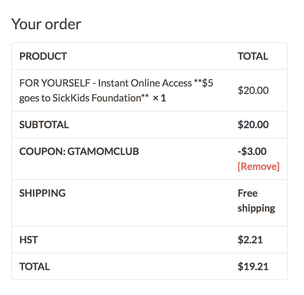Select the bottom TOTAL row label

(35, 266)
